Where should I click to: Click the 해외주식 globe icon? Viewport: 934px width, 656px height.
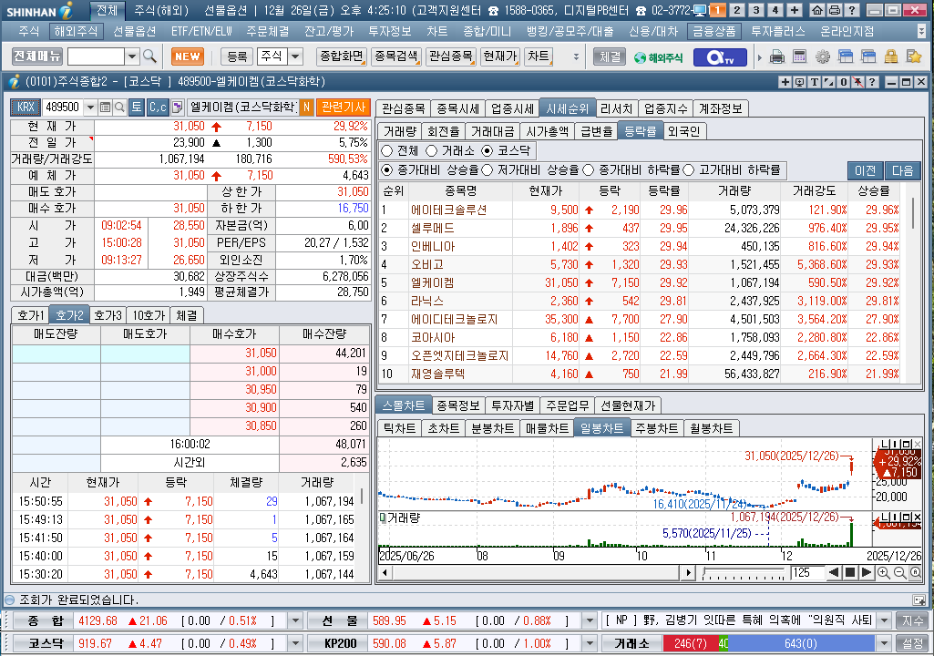point(658,57)
